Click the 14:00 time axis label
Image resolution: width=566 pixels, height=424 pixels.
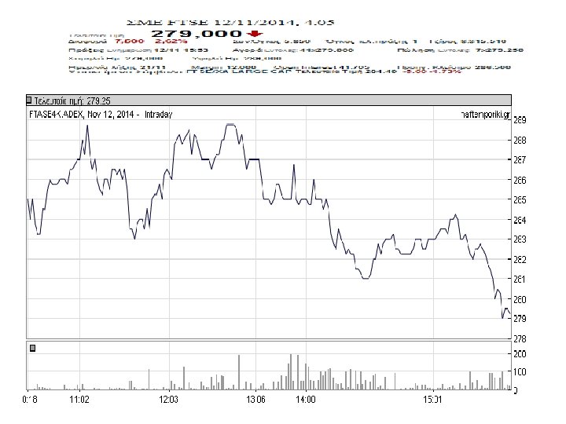305,400
